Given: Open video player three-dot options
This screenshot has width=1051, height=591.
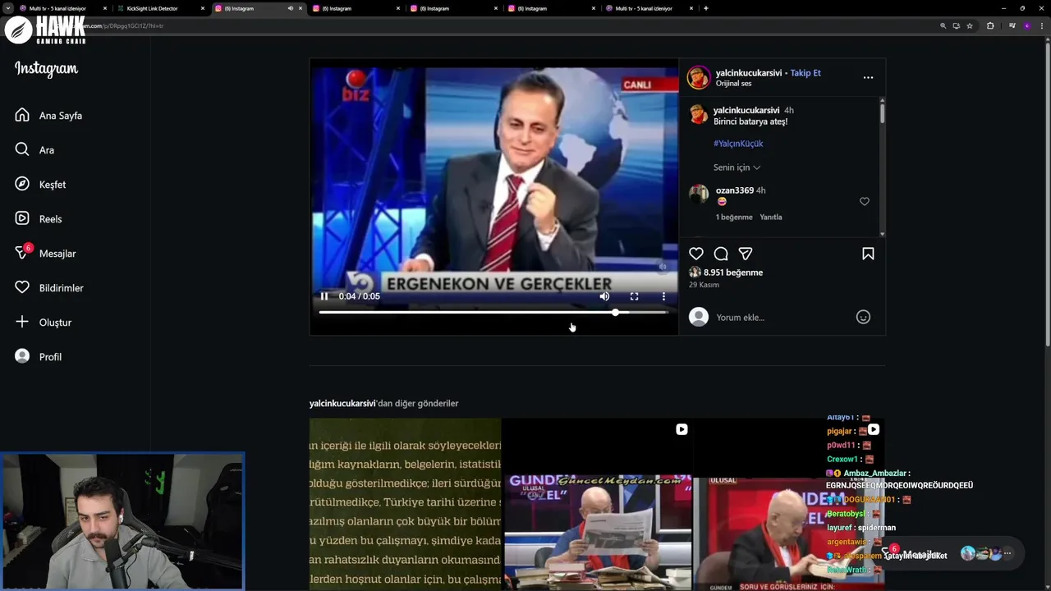Looking at the screenshot, I should point(663,296).
